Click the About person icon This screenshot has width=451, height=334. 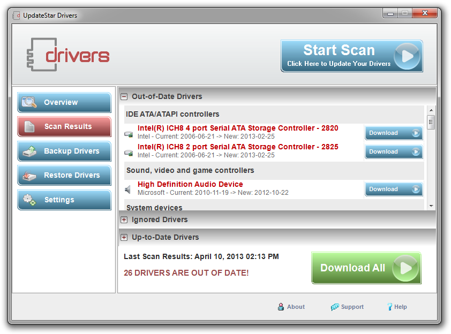[x=281, y=307]
